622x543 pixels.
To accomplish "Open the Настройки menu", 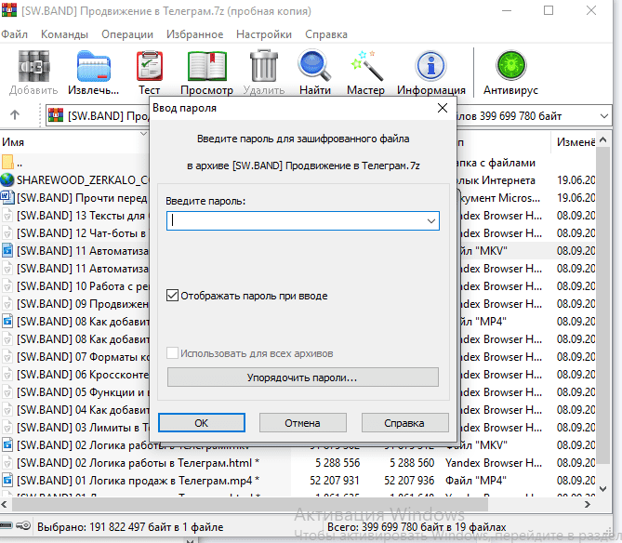I will (263, 34).
